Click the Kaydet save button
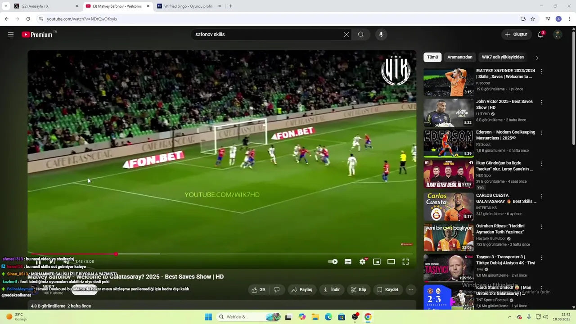The width and height of the screenshot is (576, 324). (x=387, y=290)
